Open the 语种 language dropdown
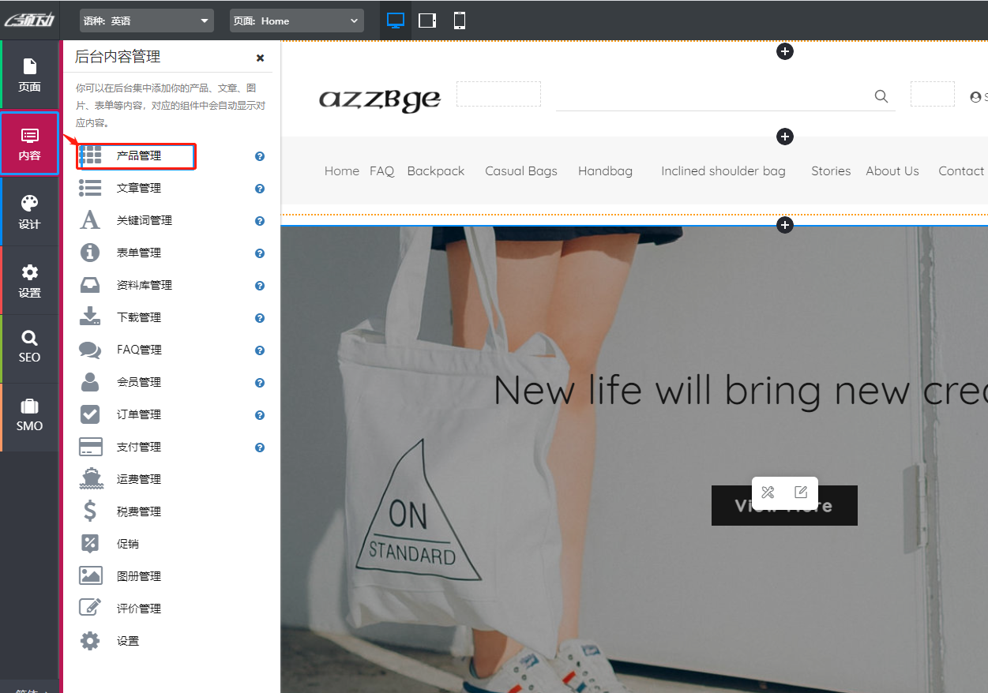The image size is (988, 693). click(147, 21)
